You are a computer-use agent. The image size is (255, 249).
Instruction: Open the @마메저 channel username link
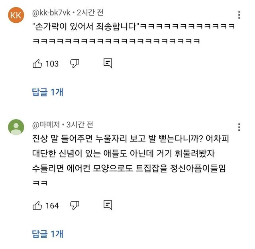pyautogui.click(x=45, y=125)
